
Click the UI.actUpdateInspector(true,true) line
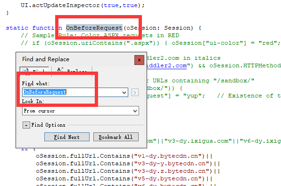(x=83, y=5)
